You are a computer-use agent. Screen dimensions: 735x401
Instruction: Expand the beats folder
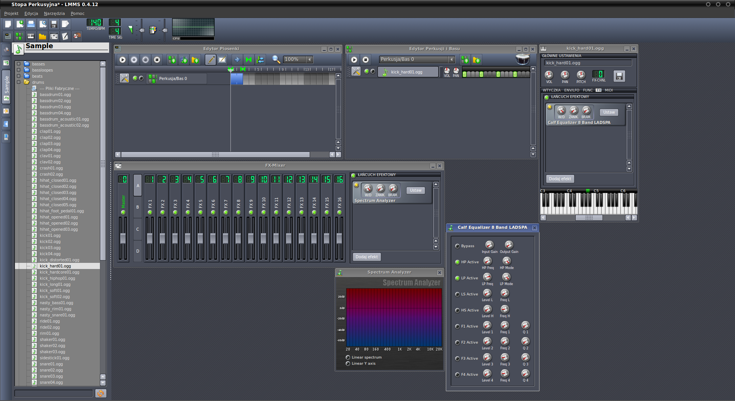[18, 76]
